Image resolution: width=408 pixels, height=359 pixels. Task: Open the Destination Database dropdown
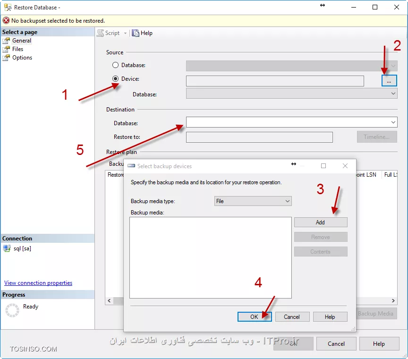(x=291, y=122)
